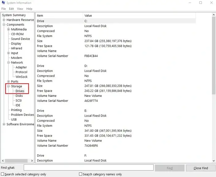Image resolution: width=216 pixels, height=177 pixels.
Task: Click the Value column header
Action: click(88, 15)
